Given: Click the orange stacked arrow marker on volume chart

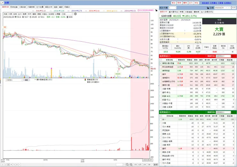Looking at the screenshot, I should point(51,73).
